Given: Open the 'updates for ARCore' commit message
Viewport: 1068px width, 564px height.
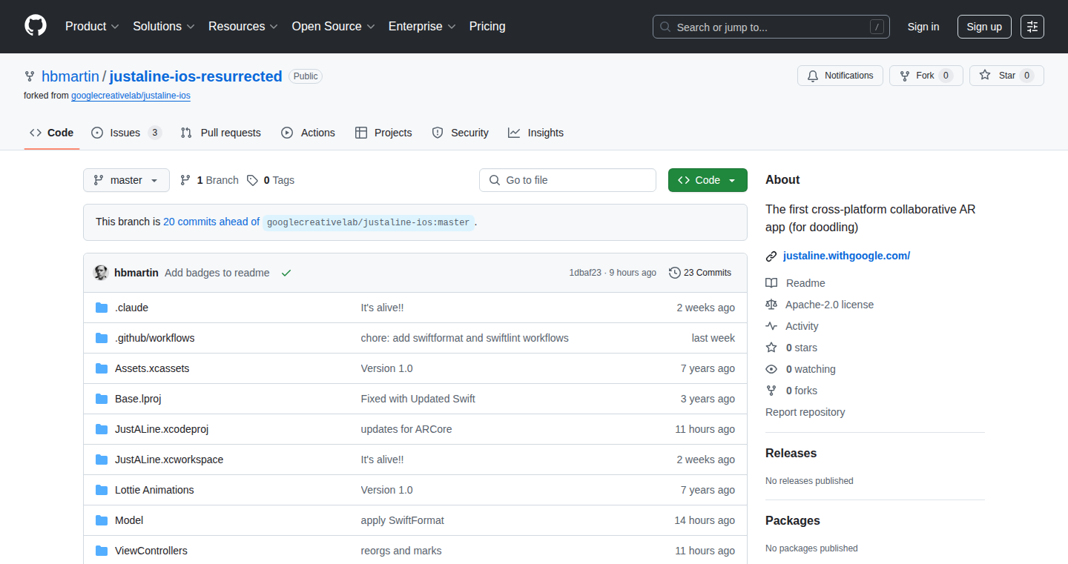Looking at the screenshot, I should 406,429.
